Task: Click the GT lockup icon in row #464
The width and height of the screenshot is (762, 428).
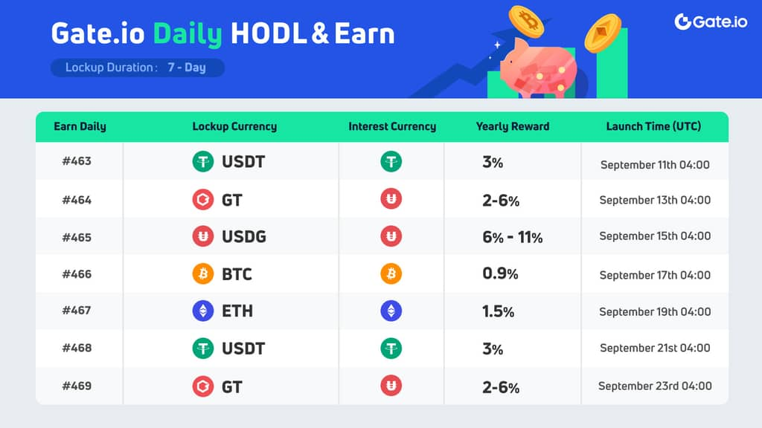Action: (203, 200)
